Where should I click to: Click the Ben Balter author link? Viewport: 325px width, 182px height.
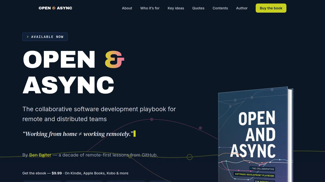click(x=40, y=155)
